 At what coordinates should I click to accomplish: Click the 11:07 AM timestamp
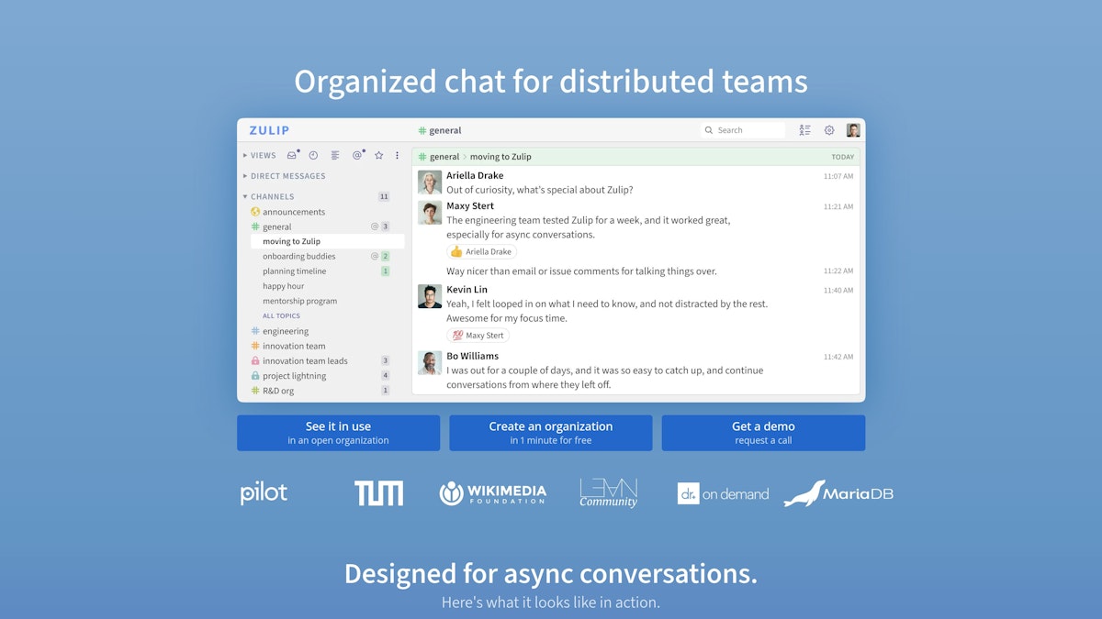point(838,176)
